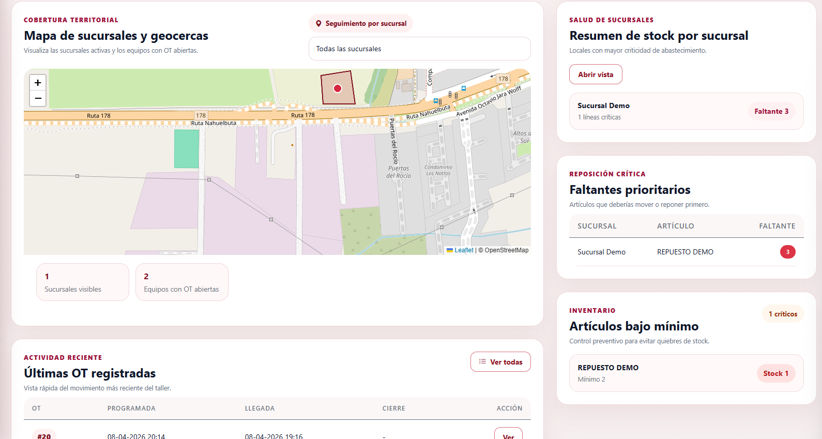Zoom out on the map

38,98
